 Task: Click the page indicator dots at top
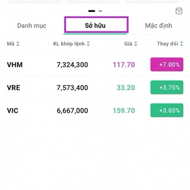tap(95, 11)
